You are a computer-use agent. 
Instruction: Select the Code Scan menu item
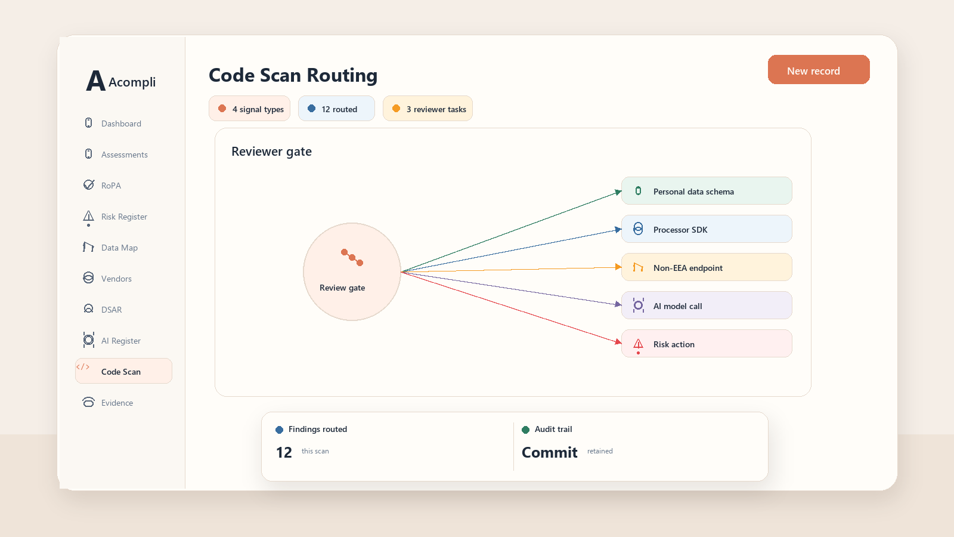pyautogui.click(x=124, y=371)
